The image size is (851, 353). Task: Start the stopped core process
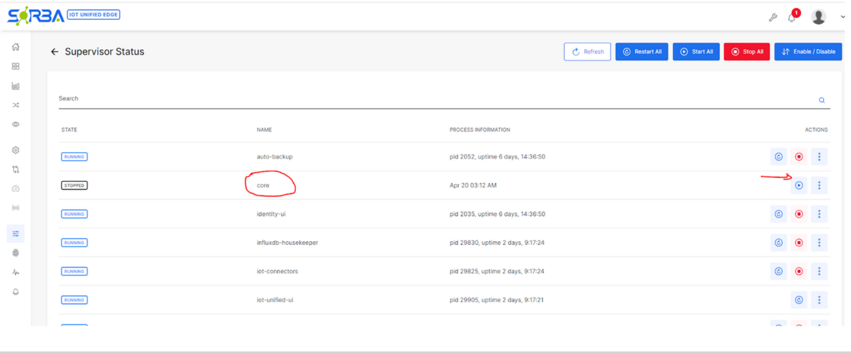(x=799, y=185)
